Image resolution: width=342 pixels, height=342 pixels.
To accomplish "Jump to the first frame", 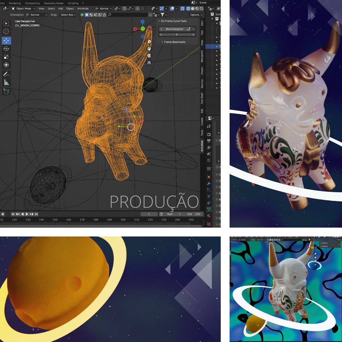I will (13, 214).
